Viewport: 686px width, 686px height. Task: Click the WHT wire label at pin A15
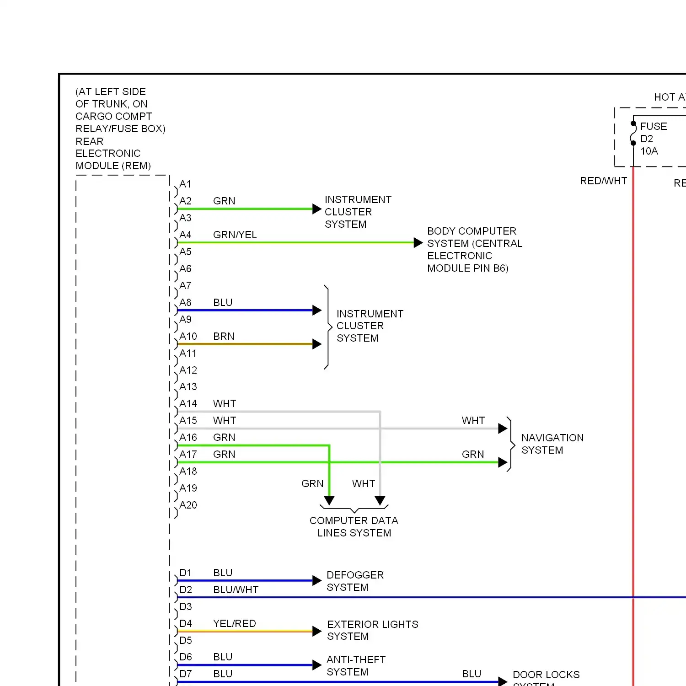tap(225, 421)
